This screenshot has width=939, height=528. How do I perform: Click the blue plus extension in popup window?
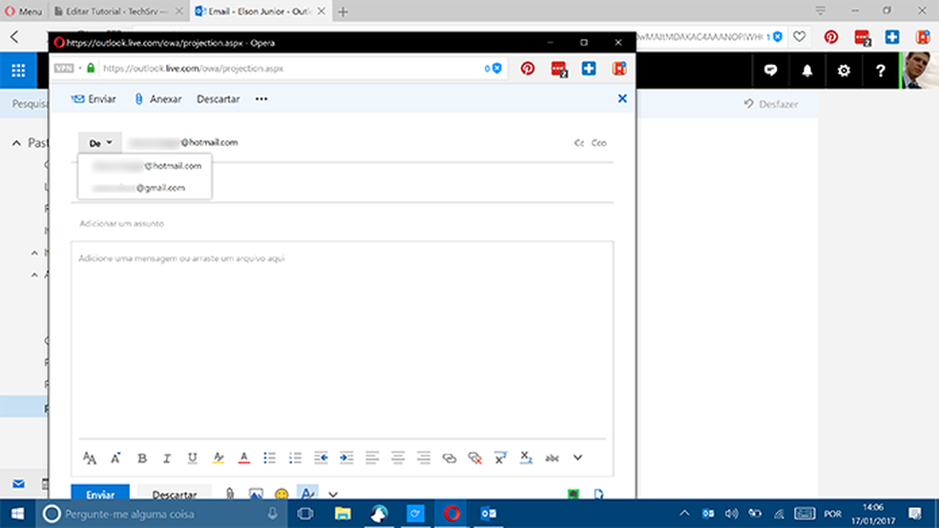[589, 69]
